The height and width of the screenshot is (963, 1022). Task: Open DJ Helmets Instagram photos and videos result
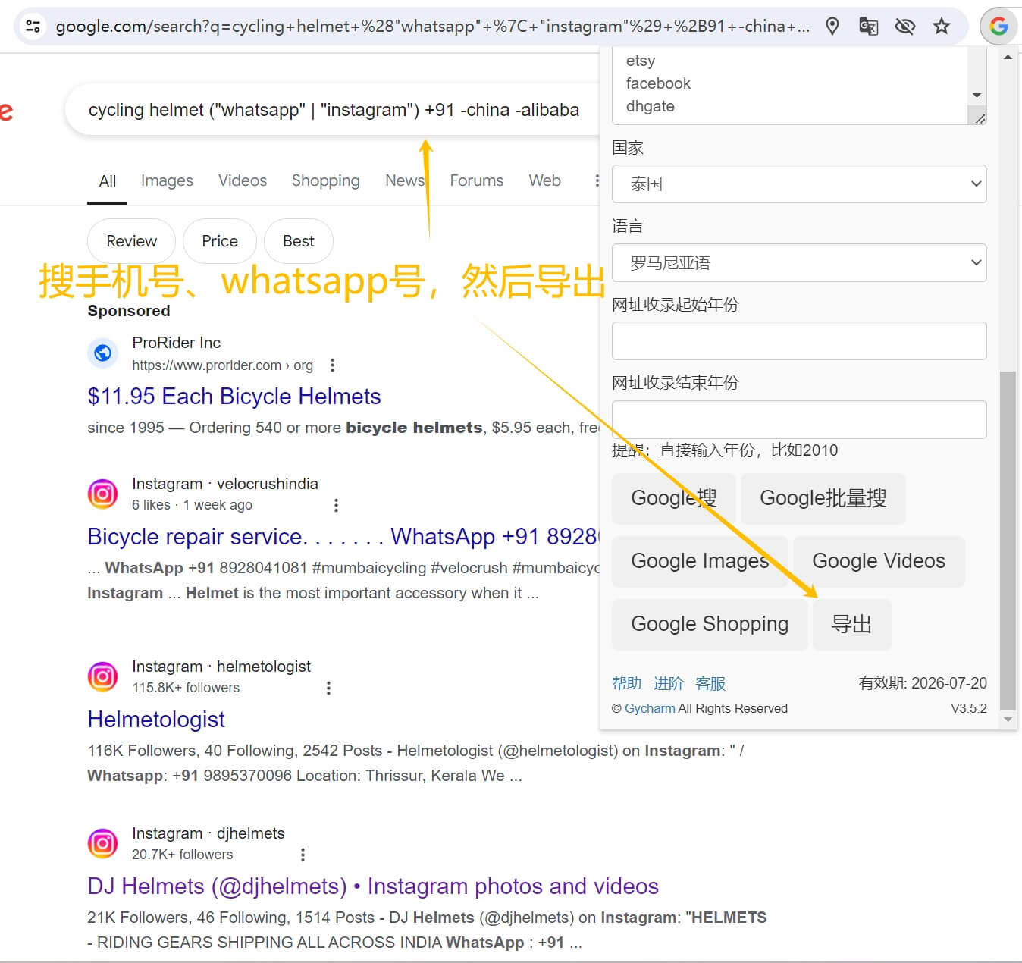coord(373,886)
